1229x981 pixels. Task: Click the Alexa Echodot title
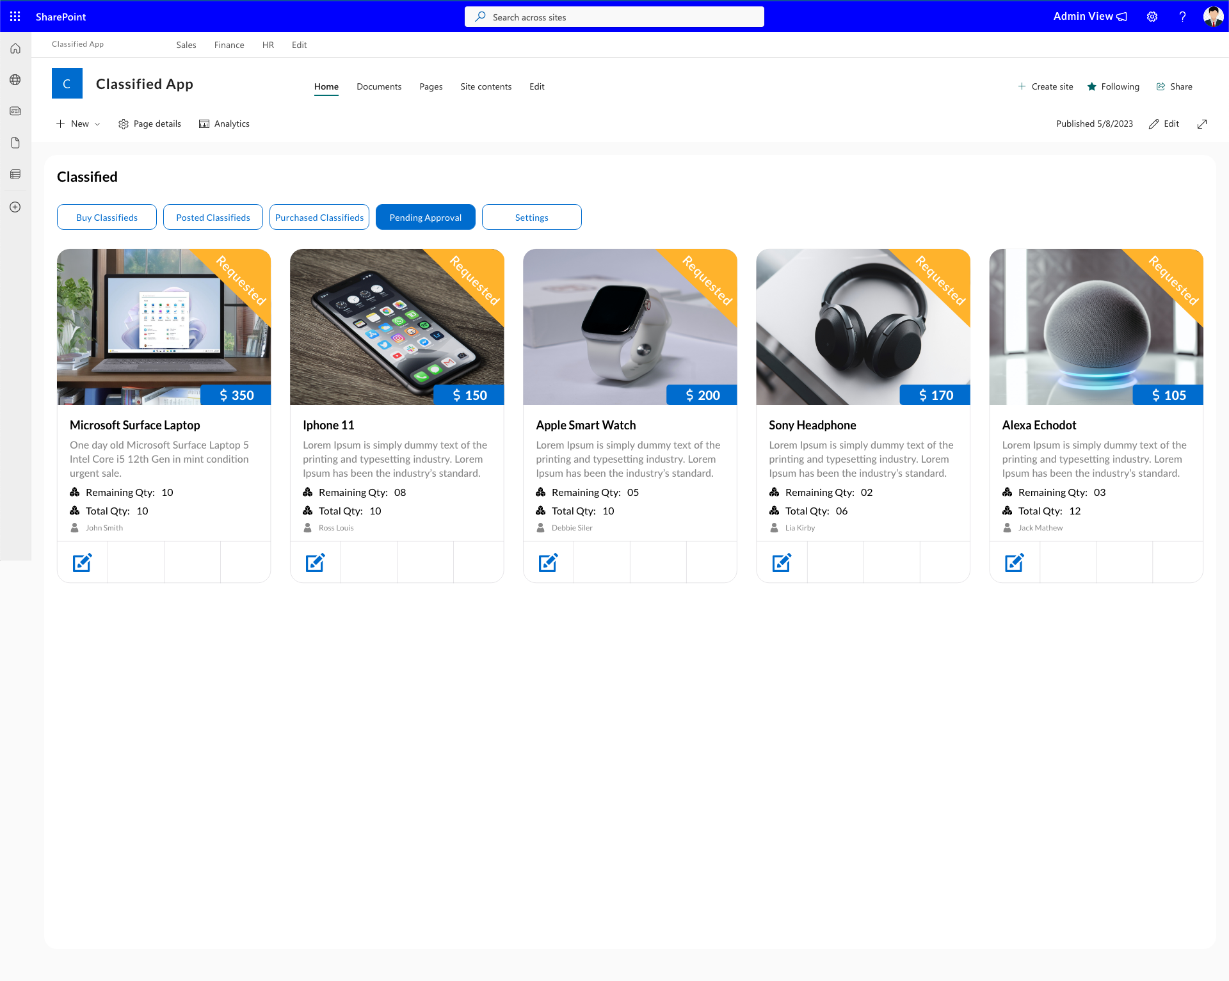tap(1039, 425)
